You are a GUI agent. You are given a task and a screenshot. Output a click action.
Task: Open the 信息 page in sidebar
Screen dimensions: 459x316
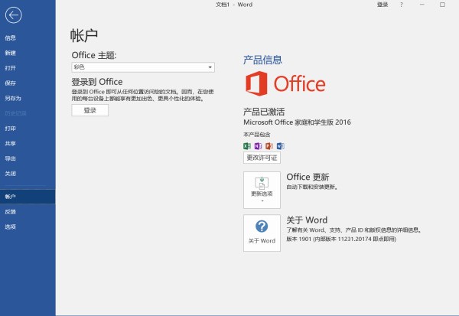pyautogui.click(x=10, y=38)
